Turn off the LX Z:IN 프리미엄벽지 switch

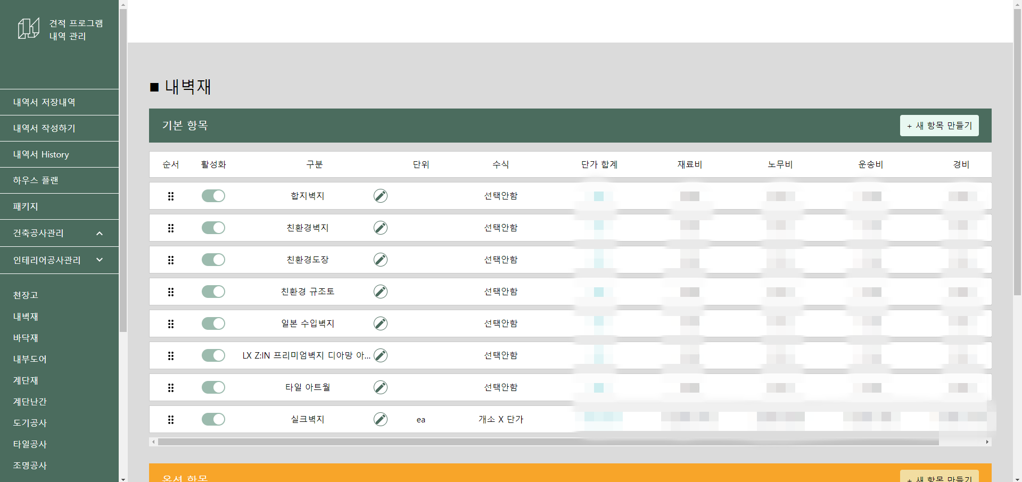(213, 355)
